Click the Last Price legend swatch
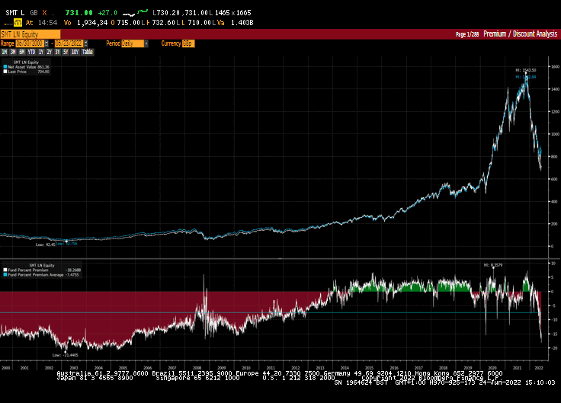This screenshot has width=561, height=403. (5, 72)
